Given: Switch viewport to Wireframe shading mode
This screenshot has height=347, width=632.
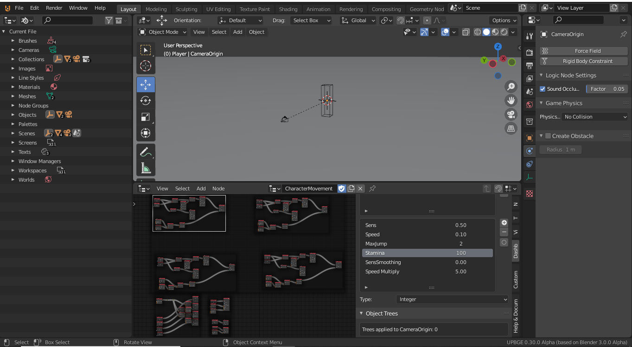Looking at the screenshot, I should coord(477,32).
